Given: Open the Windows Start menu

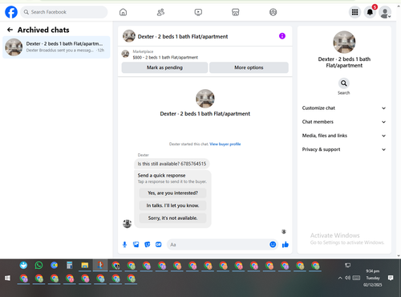Looking at the screenshot, I should pos(7,278).
